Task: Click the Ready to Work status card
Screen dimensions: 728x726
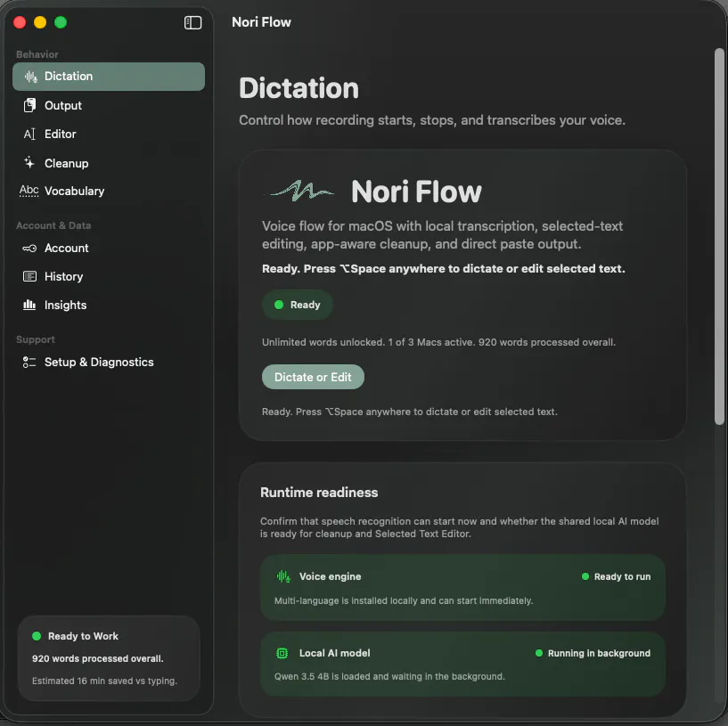Action: click(x=109, y=658)
